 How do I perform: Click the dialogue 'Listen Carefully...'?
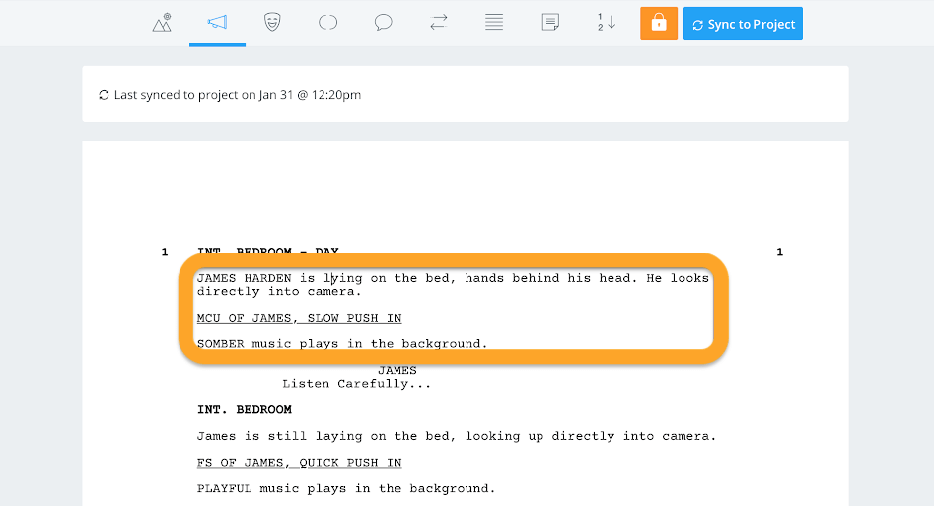click(x=356, y=384)
